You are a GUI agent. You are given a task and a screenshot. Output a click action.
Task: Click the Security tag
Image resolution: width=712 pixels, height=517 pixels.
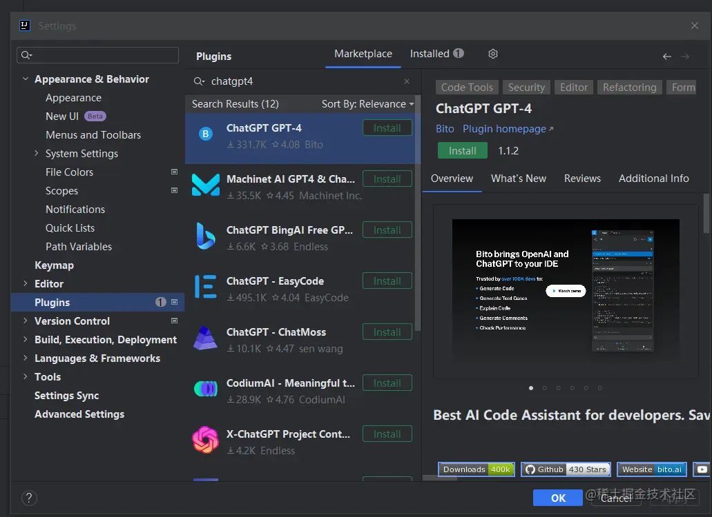526,87
